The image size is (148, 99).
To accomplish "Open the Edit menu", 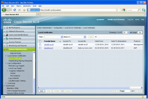I will click(x=8, y=6).
